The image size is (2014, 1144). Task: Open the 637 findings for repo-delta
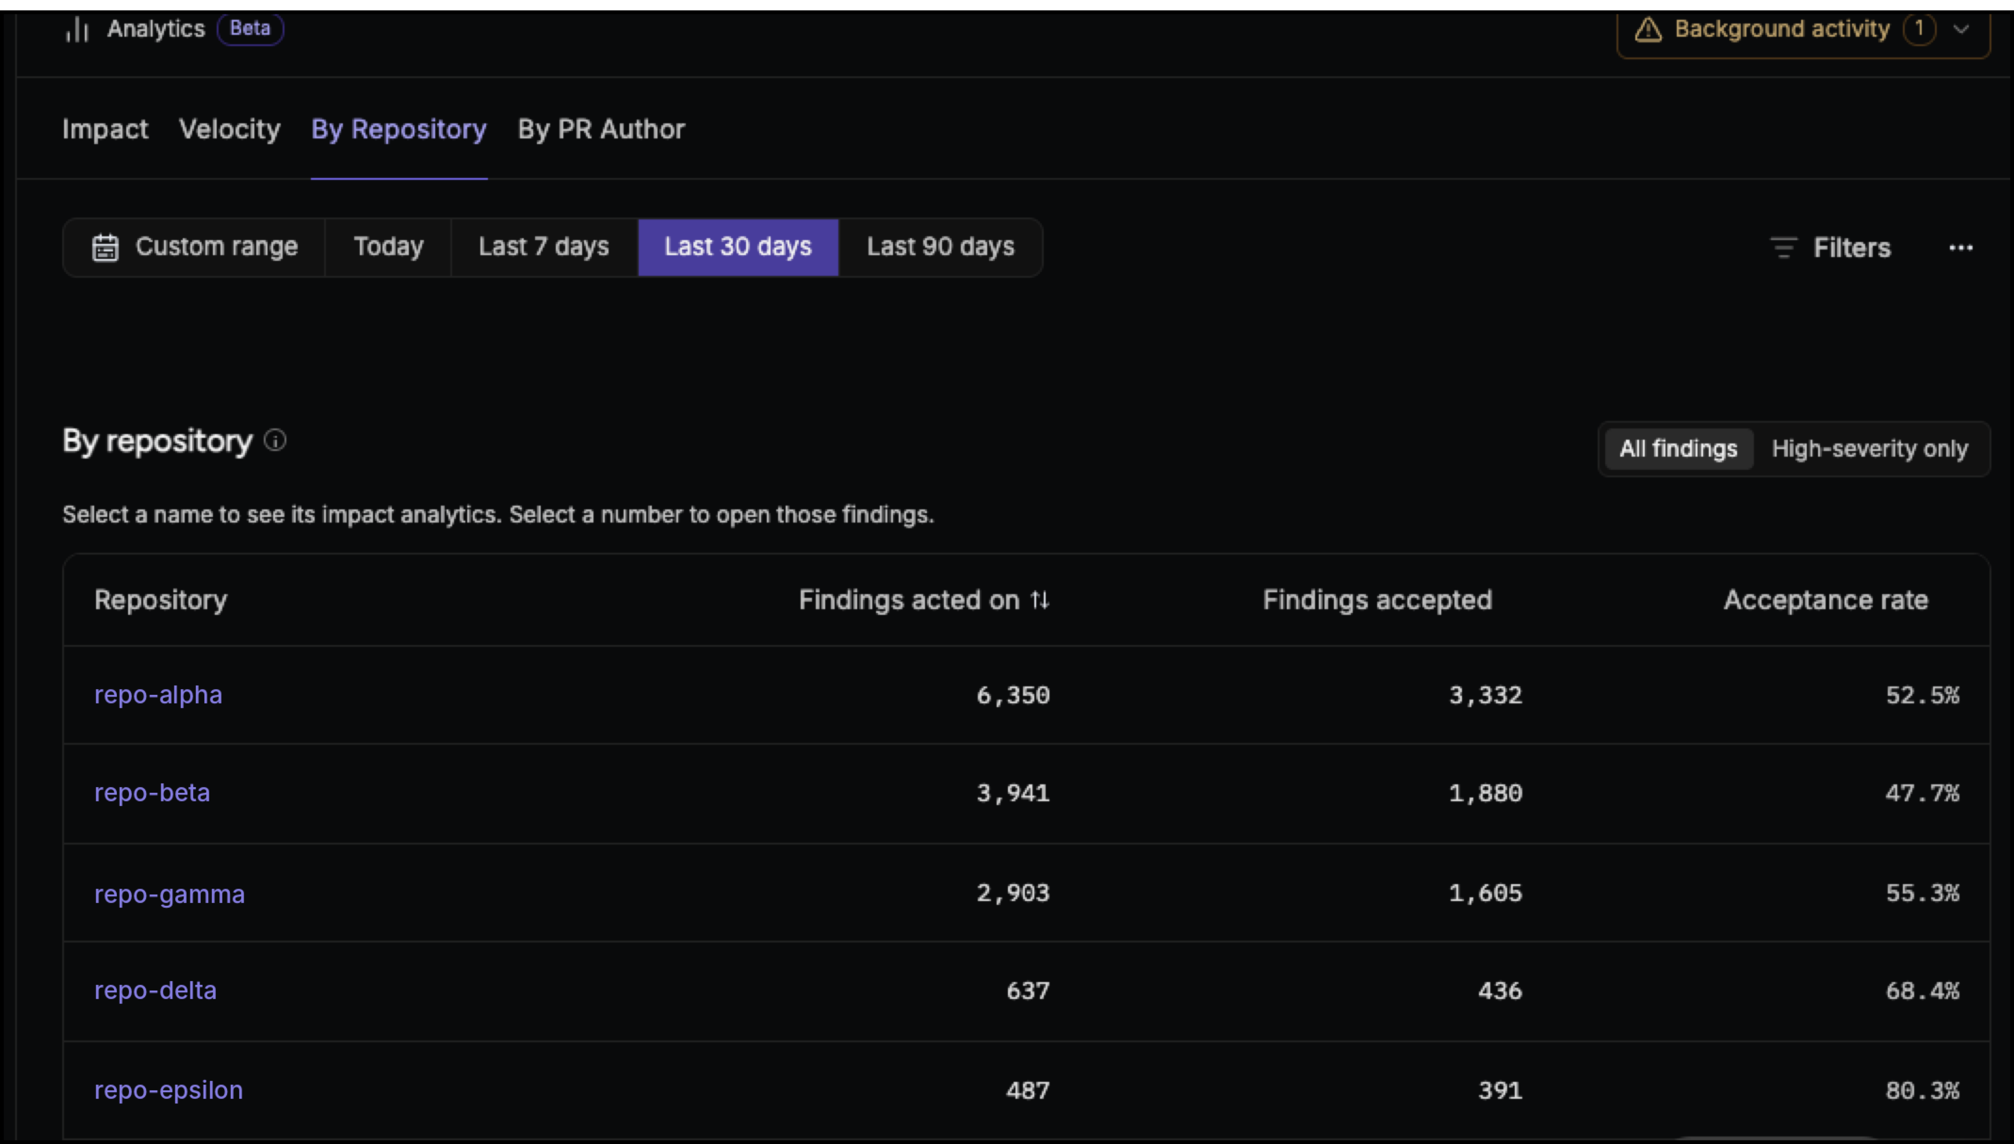pos(1027,991)
